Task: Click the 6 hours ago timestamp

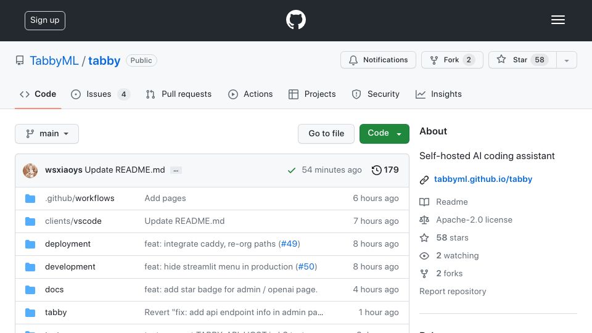Action: pyautogui.click(x=376, y=198)
